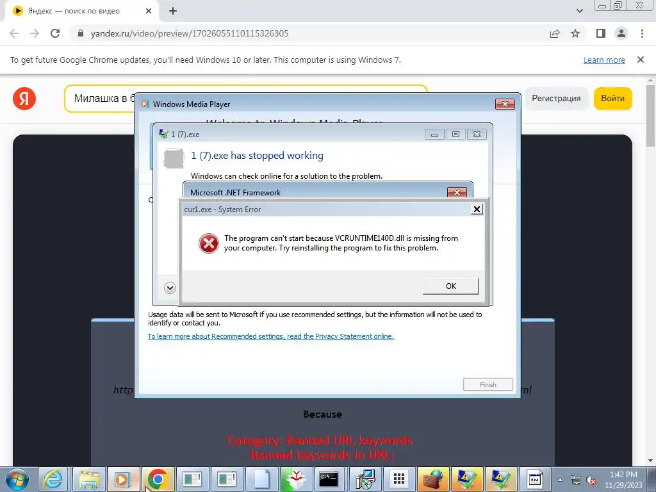Close the Яндекс video search tab

click(x=149, y=11)
